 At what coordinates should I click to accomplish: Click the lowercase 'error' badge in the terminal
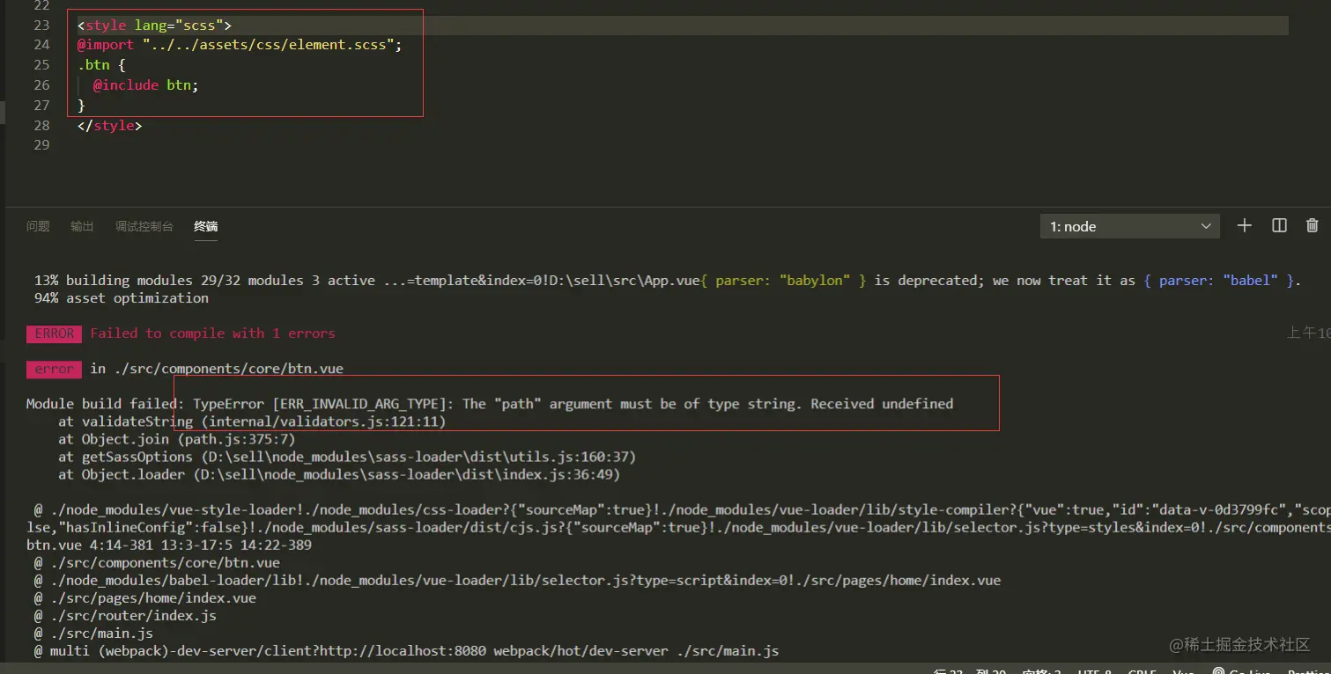(55, 370)
